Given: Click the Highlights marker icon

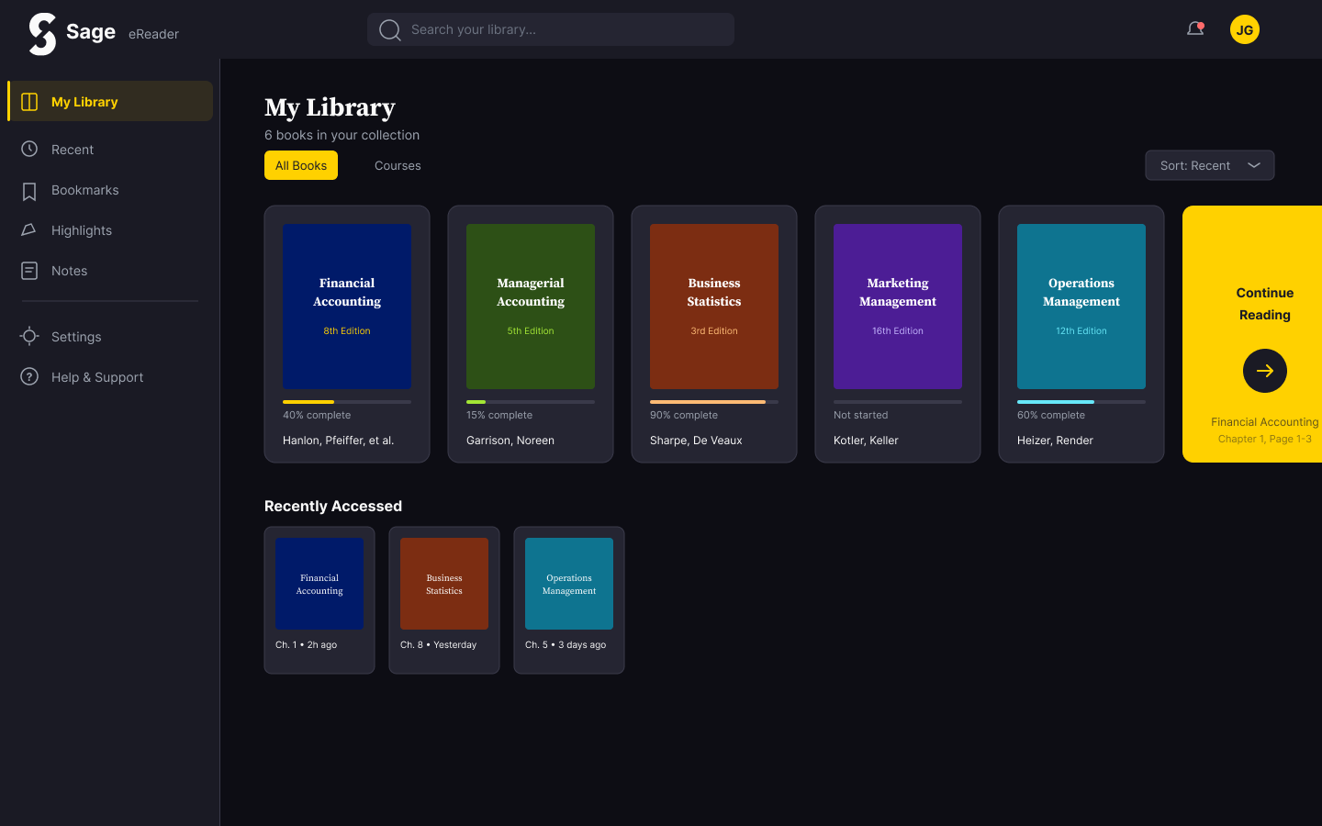Looking at the screenshot, I should tap(29, 230).
